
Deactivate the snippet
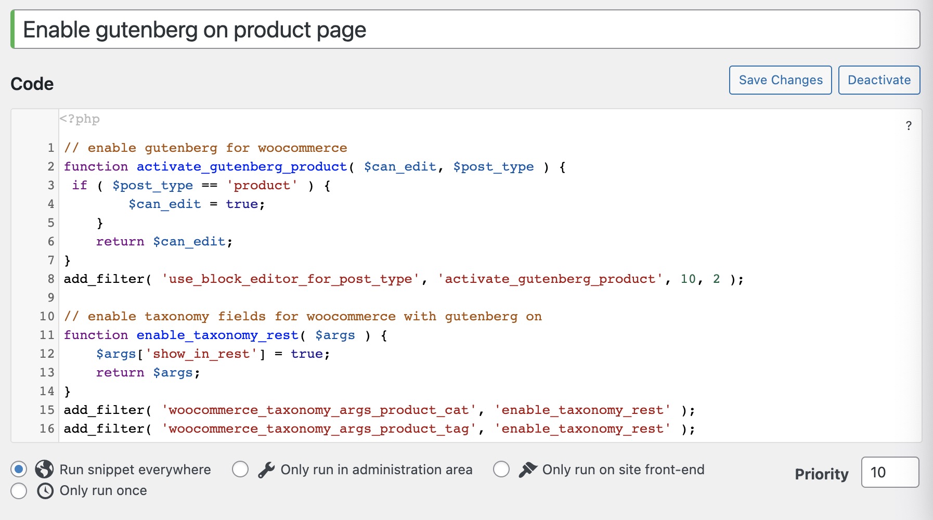point(878,80)
